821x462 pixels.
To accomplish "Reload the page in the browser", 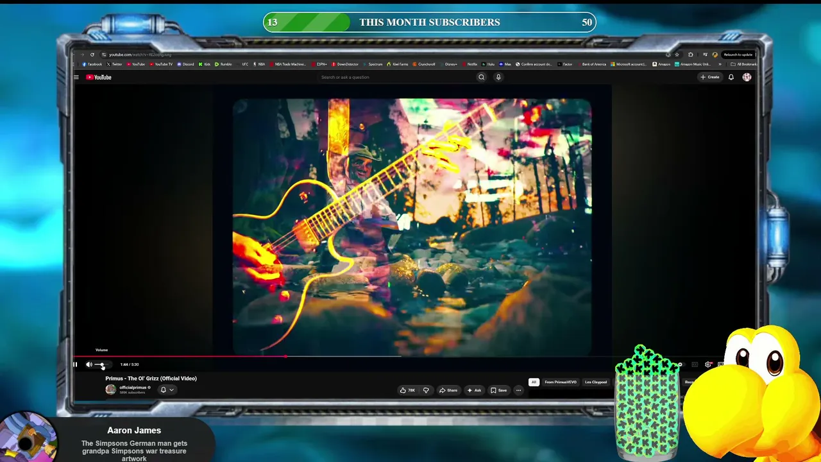I will coord(92,55).
